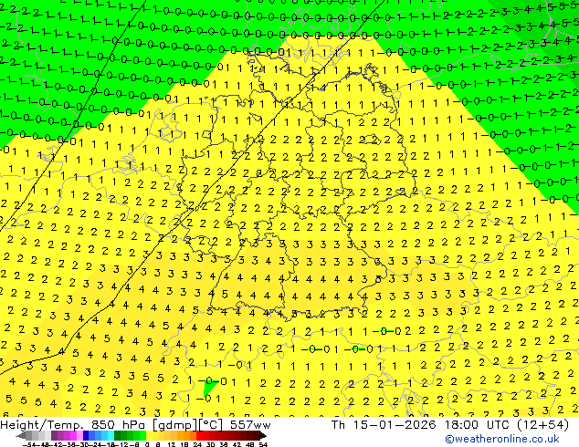Screen dimensions: 579x447
Task: Click the dark blue swatch above legend value -30
Action: click(86, 435)
